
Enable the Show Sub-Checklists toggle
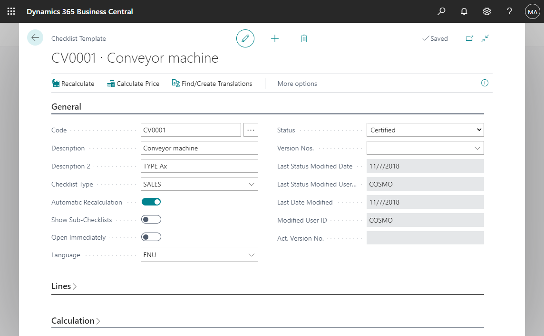(x=151, y=219)
